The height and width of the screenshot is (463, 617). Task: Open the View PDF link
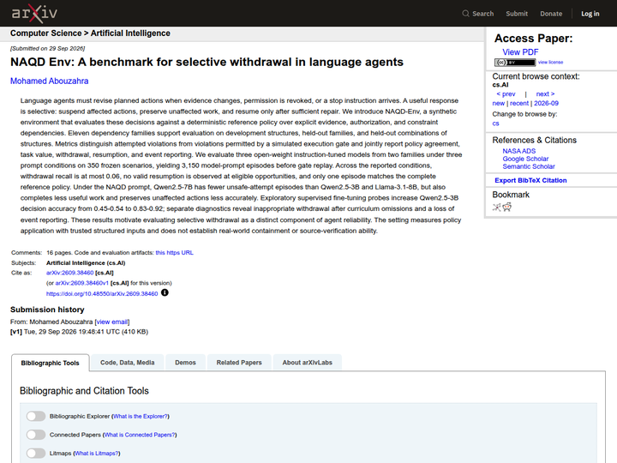click(x=520, y=52)
